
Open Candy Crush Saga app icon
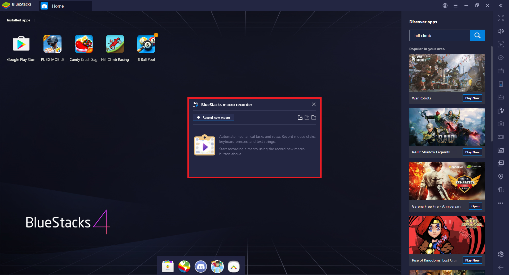[x=84, y=44]
